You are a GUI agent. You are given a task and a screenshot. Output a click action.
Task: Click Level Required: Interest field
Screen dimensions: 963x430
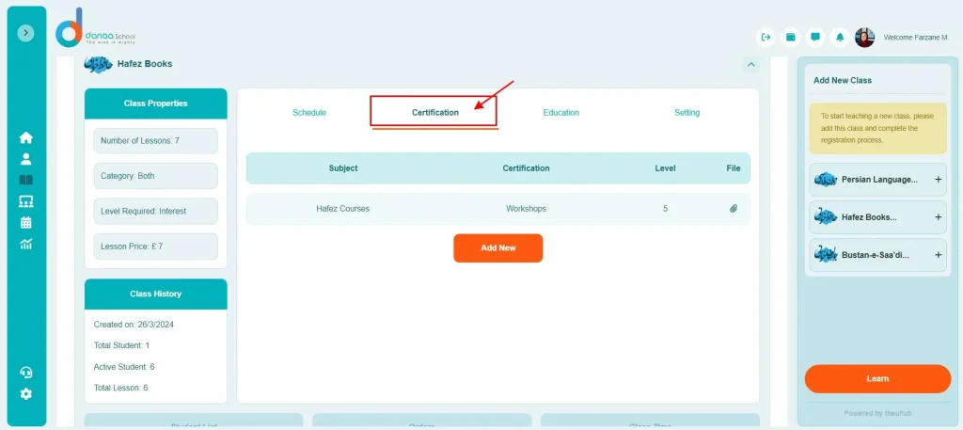pos(155,211)
